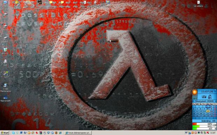The height and width of the screenshot is (135, 217).
Task: Launch Skype from the quick launch bar
Action: (x=13, y=133)
